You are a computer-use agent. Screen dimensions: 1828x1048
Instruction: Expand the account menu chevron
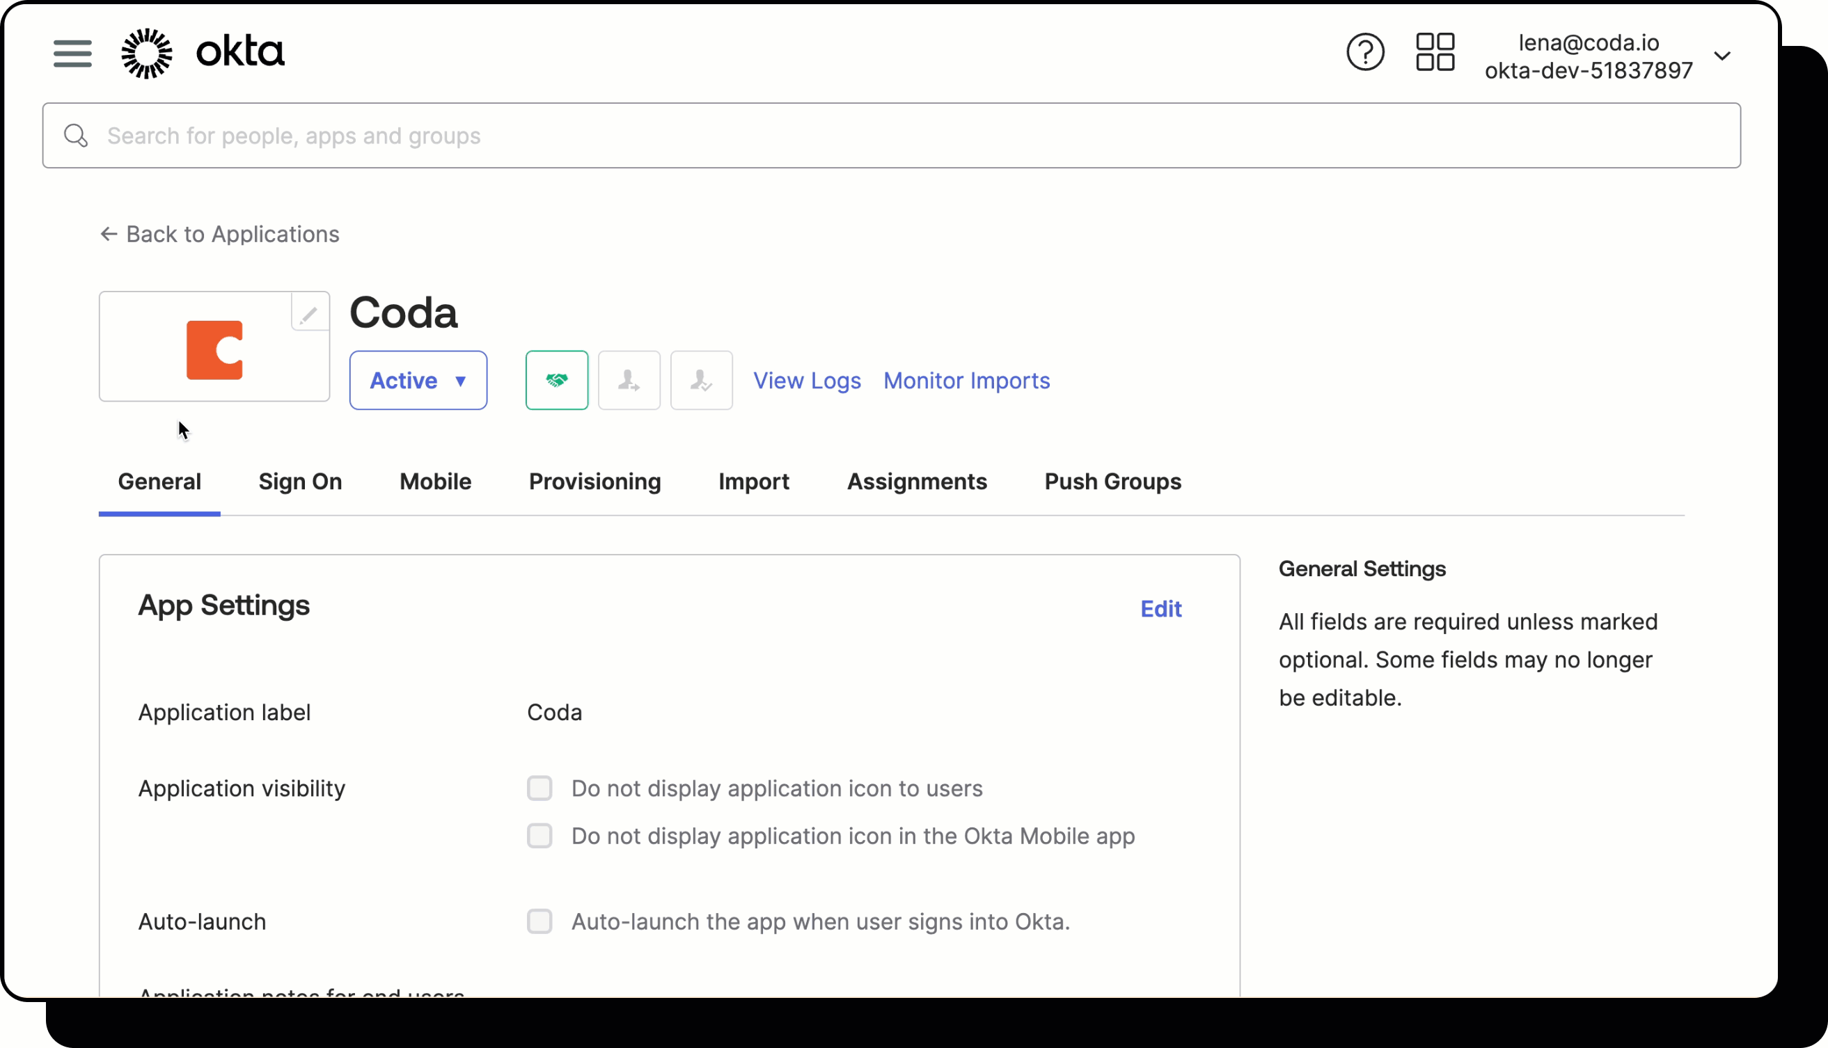pyautogui.click(x=1723, y=56)
